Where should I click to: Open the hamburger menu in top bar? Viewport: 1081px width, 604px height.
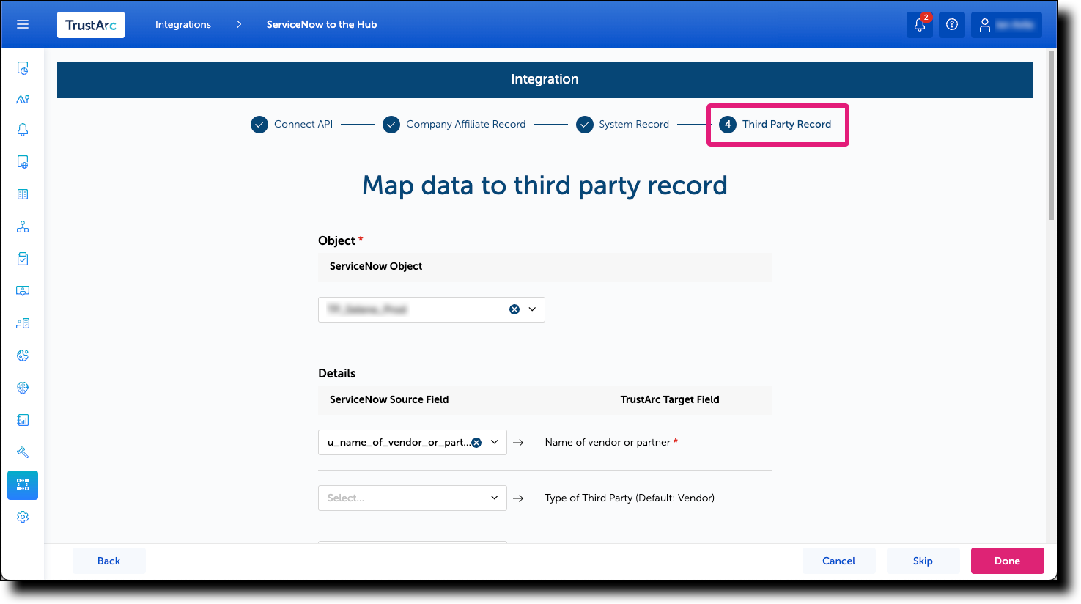pos(22,24)
